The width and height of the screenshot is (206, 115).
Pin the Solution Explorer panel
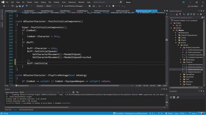point(201,11)
